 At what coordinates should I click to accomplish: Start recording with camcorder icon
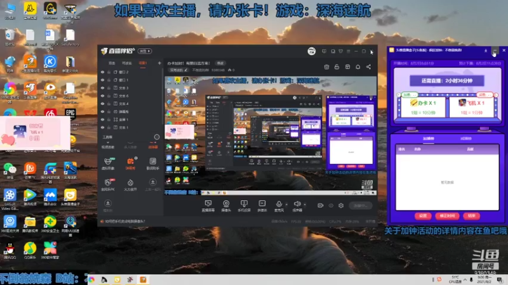click(321, 205)
